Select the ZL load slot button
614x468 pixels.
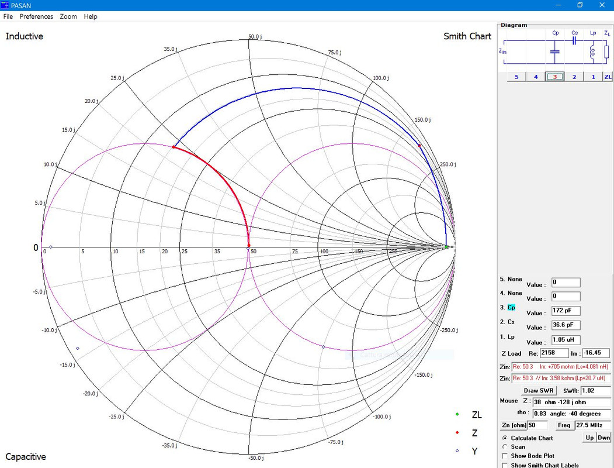tap(608, 77)
